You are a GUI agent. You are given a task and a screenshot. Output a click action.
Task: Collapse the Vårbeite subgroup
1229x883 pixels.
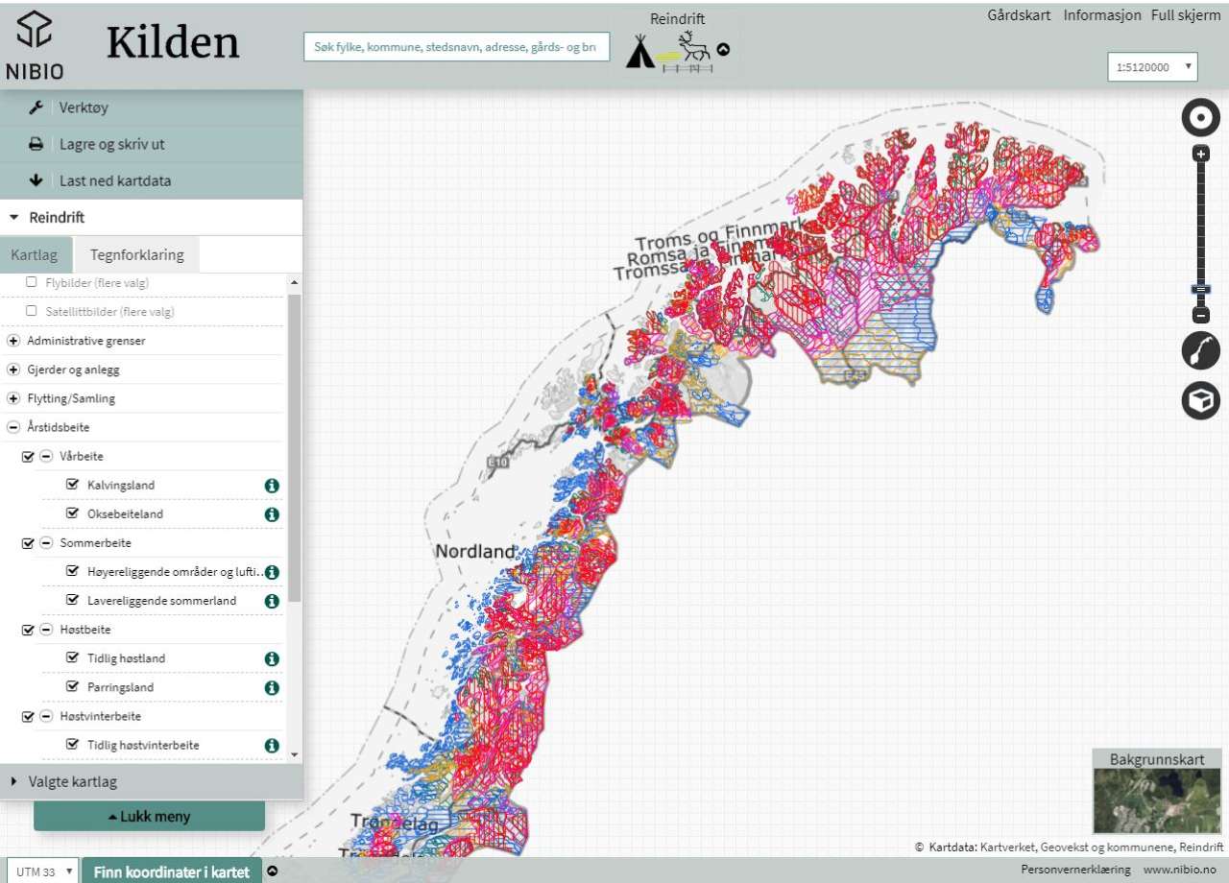click(x=46, y=456)
